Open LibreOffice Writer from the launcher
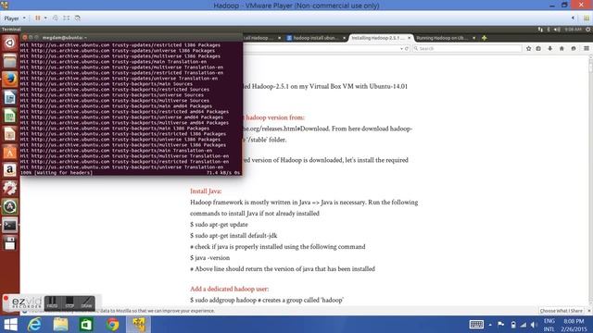The width and height of the screenshot is (593, 333). 10,97
